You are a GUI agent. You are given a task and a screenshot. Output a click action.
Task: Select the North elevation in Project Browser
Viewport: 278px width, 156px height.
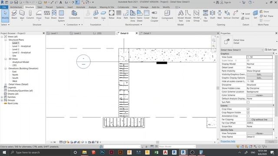15,75
